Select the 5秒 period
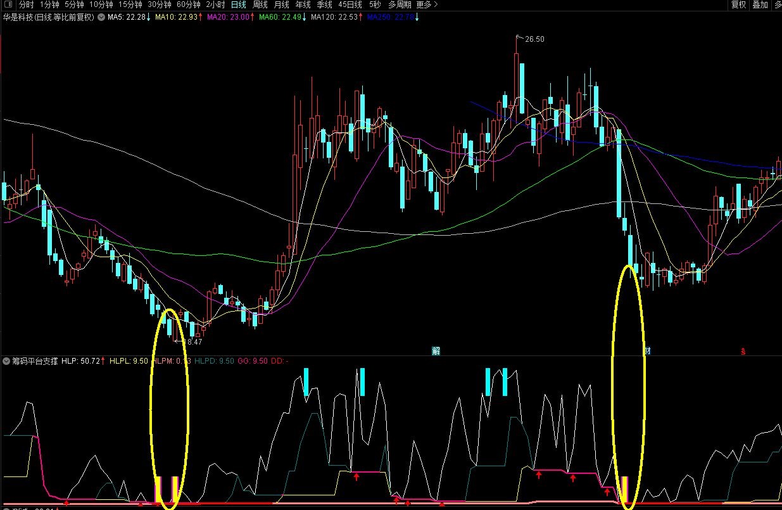The width and height of the screenshot is (782, 510). click(375, 4)
